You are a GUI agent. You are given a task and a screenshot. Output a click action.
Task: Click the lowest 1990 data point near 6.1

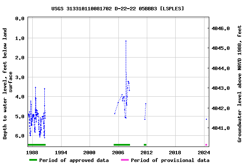[x=45, y=137]
